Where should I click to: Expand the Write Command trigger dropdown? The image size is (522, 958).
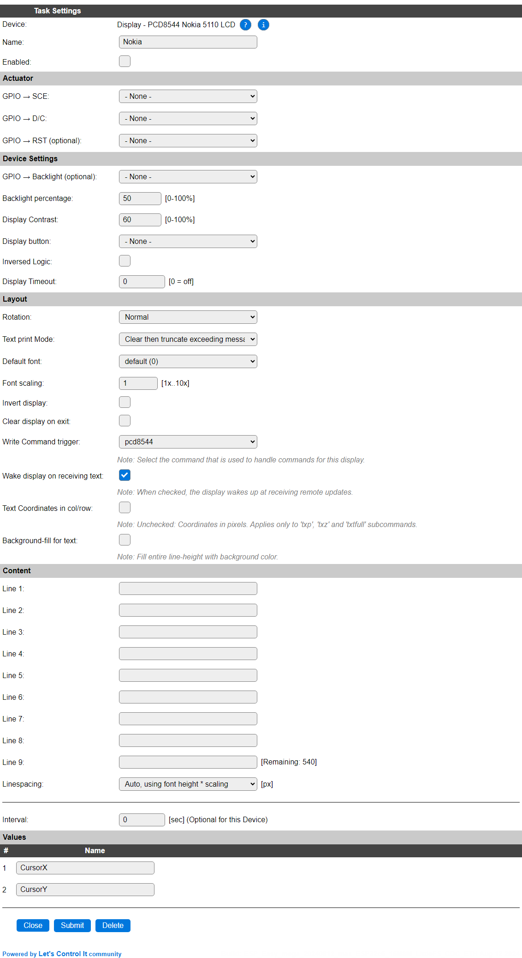click(x=188, y=442)
